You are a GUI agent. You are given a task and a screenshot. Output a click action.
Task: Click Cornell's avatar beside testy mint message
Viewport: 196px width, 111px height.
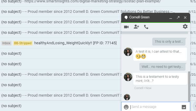(128, 77)
